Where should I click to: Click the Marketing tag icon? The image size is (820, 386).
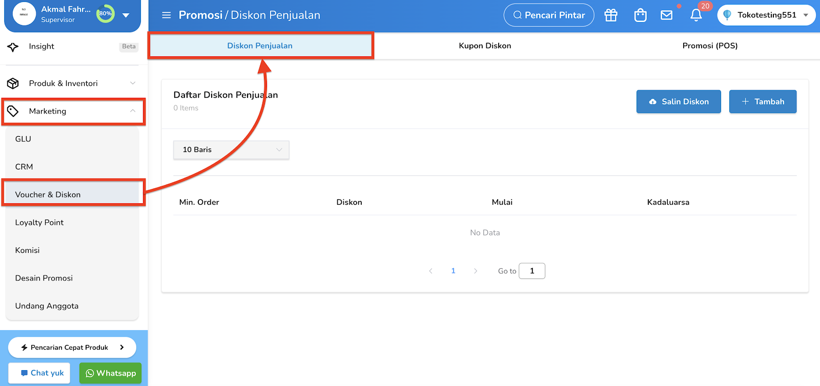click(13, 111)
